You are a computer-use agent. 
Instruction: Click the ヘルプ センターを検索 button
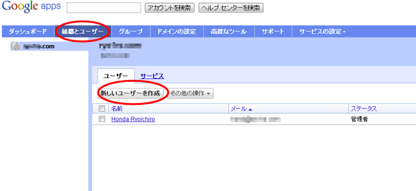click(231, 8)
